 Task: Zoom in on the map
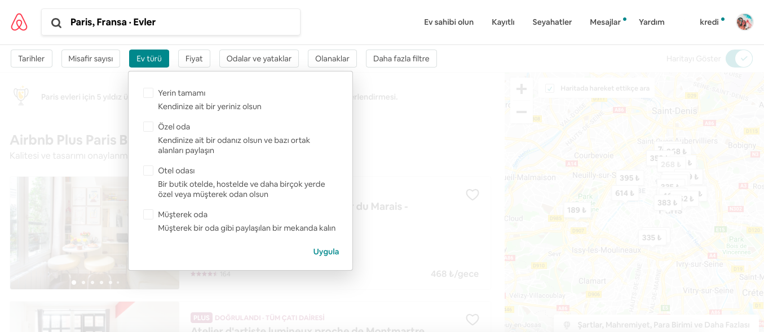coord(522,89)
